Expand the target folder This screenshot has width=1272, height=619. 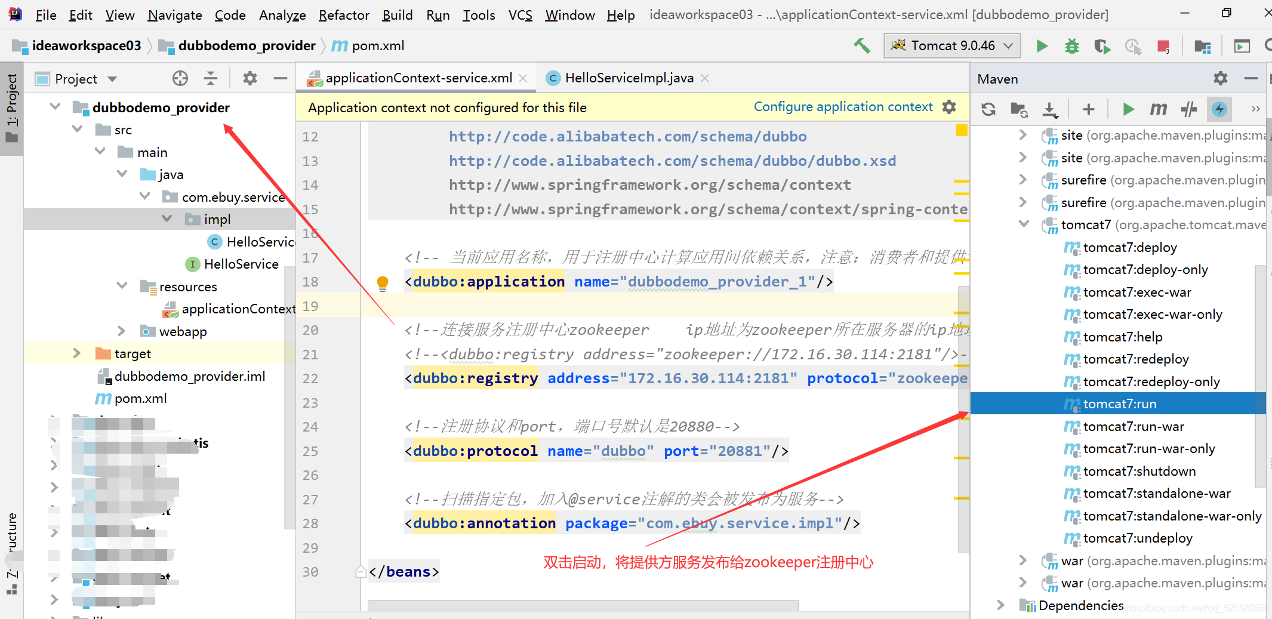tap(76, 353)
